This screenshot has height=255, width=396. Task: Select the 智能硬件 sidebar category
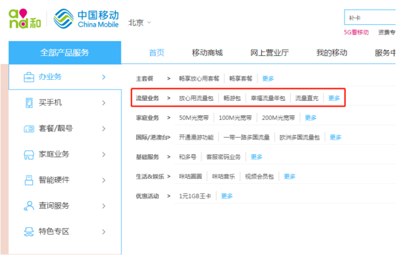[x=65, y=180]
